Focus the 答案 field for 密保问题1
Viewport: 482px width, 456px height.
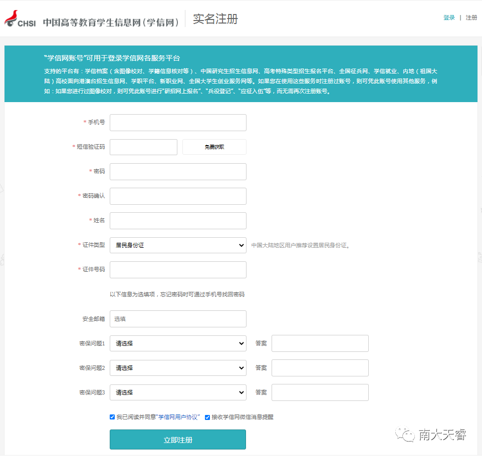[x=320, y=343]
